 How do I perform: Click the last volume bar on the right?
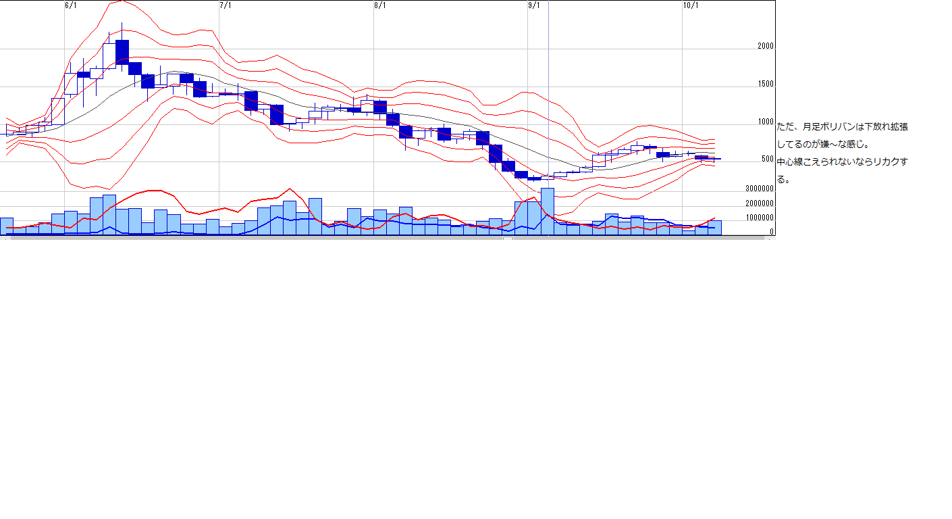click(x=714, y=228)
